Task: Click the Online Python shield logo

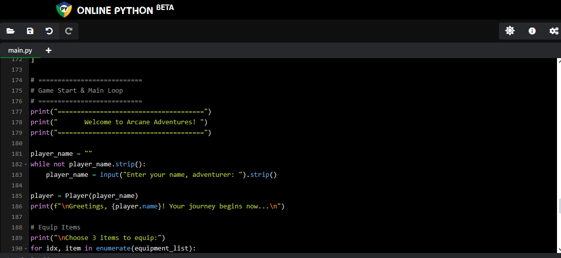Action: point(64,10)
